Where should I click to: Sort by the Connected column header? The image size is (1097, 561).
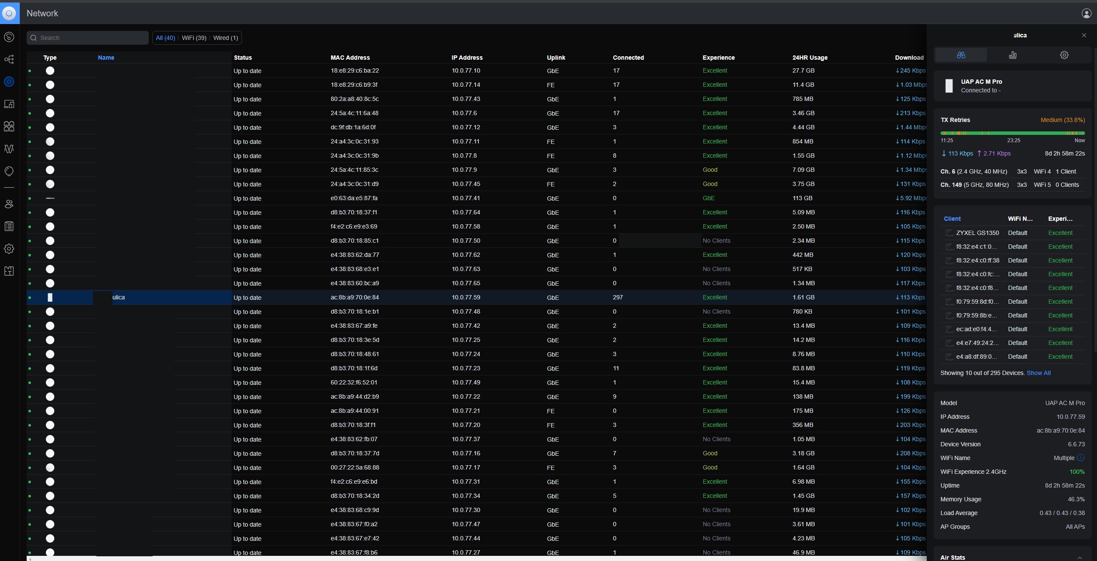(x=628, y=58)
